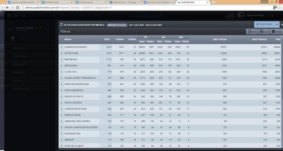Image resolution: width=283 pixels, height=151 pixels.
Task: Sort table by the Cidades column
Action: pos(119,39)
